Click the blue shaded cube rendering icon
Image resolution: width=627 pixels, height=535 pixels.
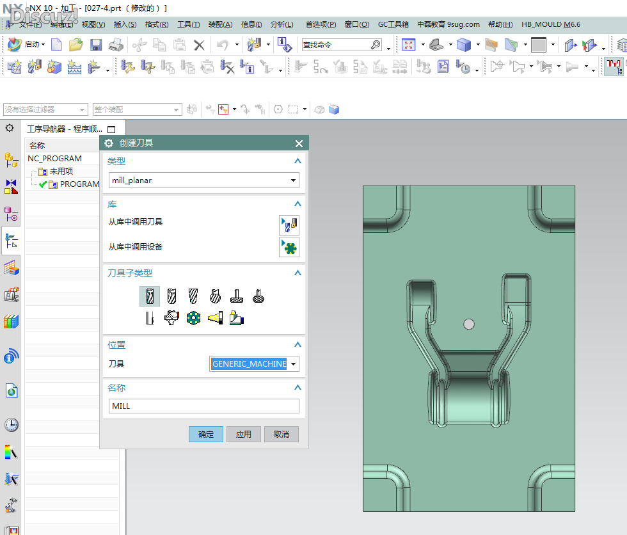click(463, 45)
